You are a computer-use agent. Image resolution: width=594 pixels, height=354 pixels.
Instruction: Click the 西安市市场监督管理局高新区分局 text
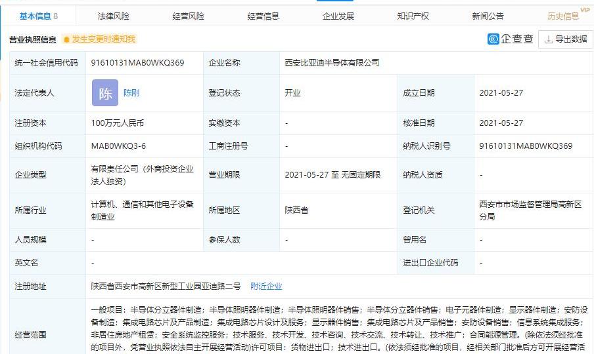tap(530, 210)
